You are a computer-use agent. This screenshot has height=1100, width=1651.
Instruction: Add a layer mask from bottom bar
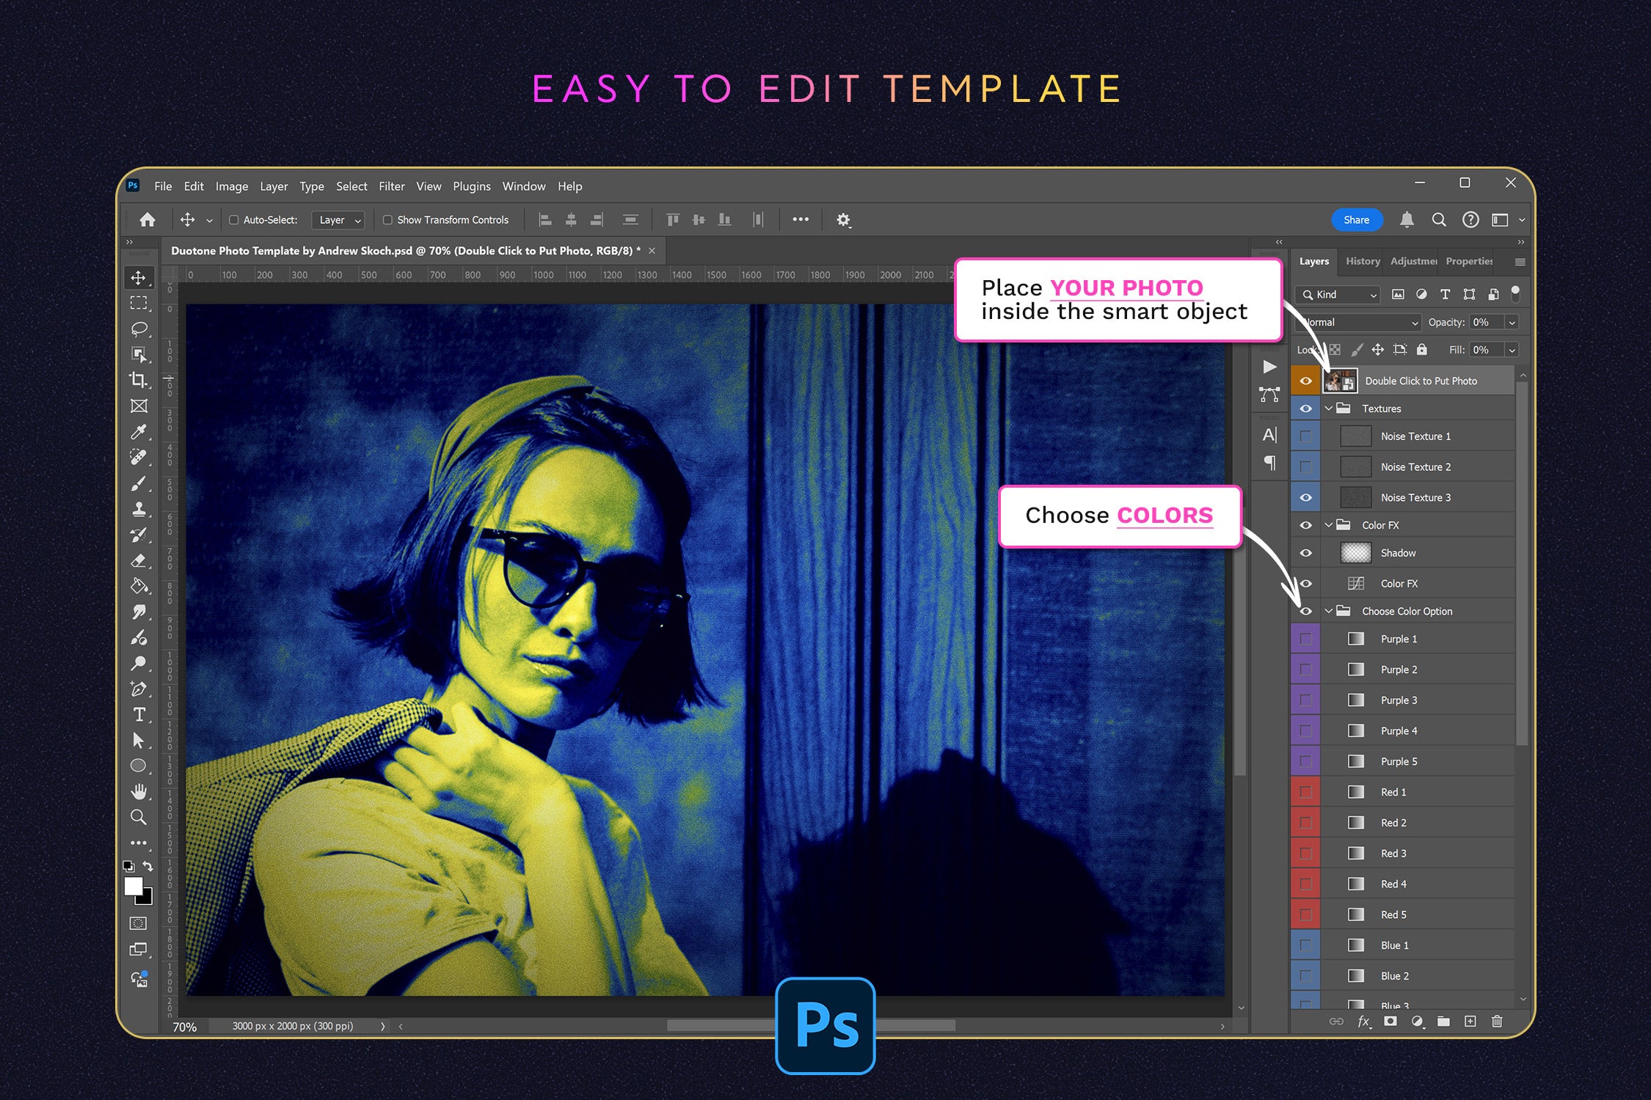(x=1390, y=1021)
